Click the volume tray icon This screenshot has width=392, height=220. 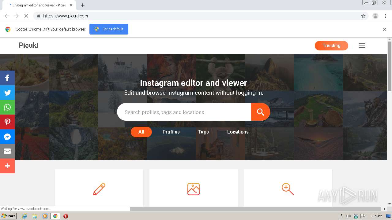click(348, 216)
